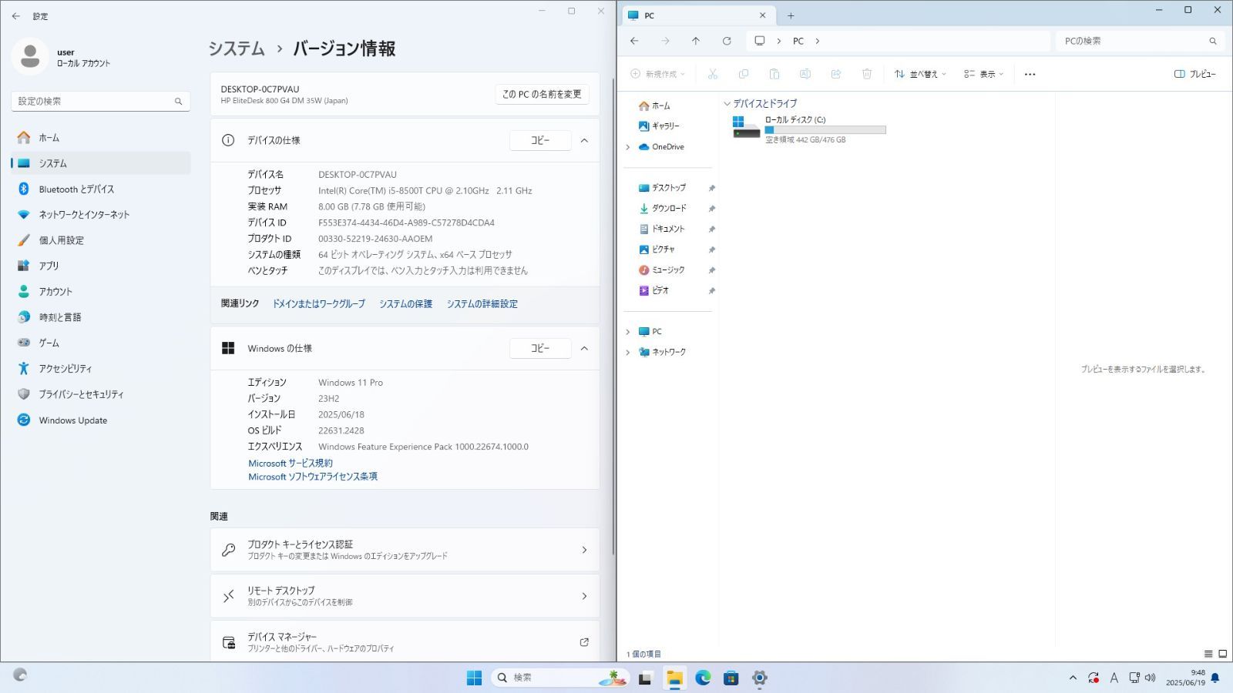Open the System protection link
The width and height of the screenshot is (1233, 693).
point(405,304)
